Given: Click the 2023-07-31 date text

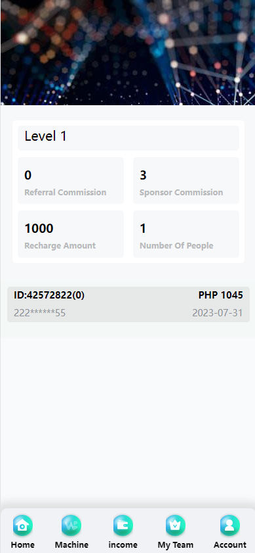Looking at the screenshot, I should [218, 313].
